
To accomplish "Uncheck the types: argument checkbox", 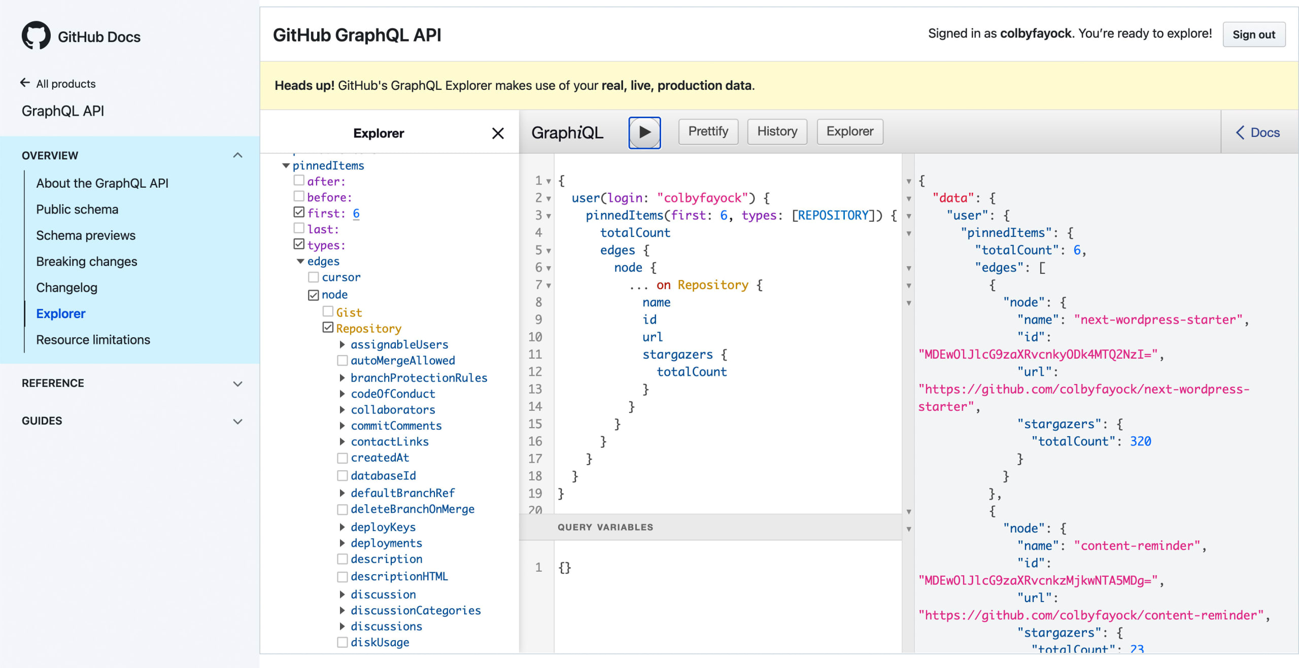I will click(x=299, y=244).
